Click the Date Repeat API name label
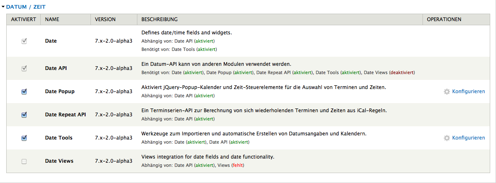496x183 pixels. tap(65, 115)
